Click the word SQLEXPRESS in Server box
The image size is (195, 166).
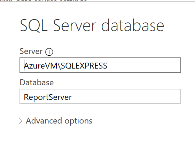[84, 66]
